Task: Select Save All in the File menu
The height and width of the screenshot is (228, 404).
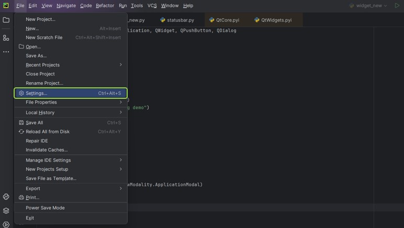Action: coord(35,122)
